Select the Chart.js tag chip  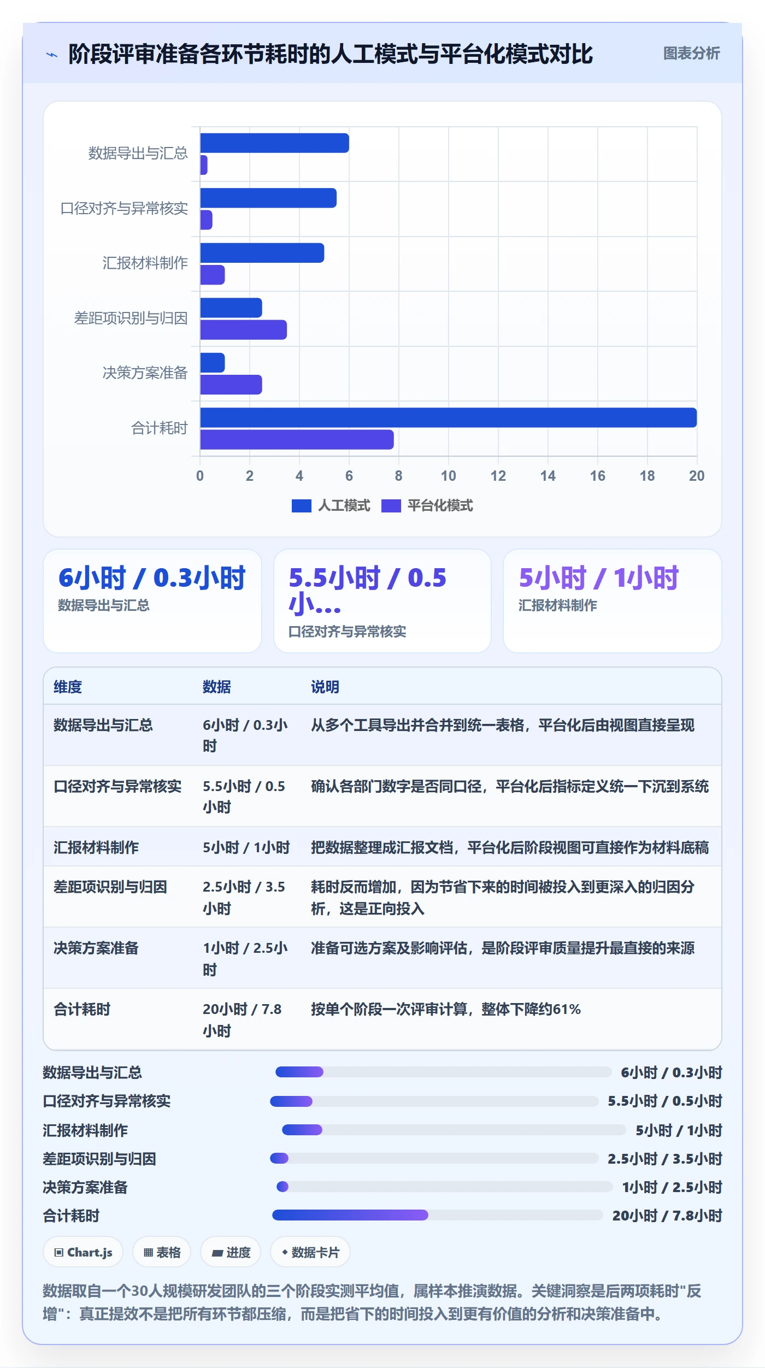pos(83,1252)
